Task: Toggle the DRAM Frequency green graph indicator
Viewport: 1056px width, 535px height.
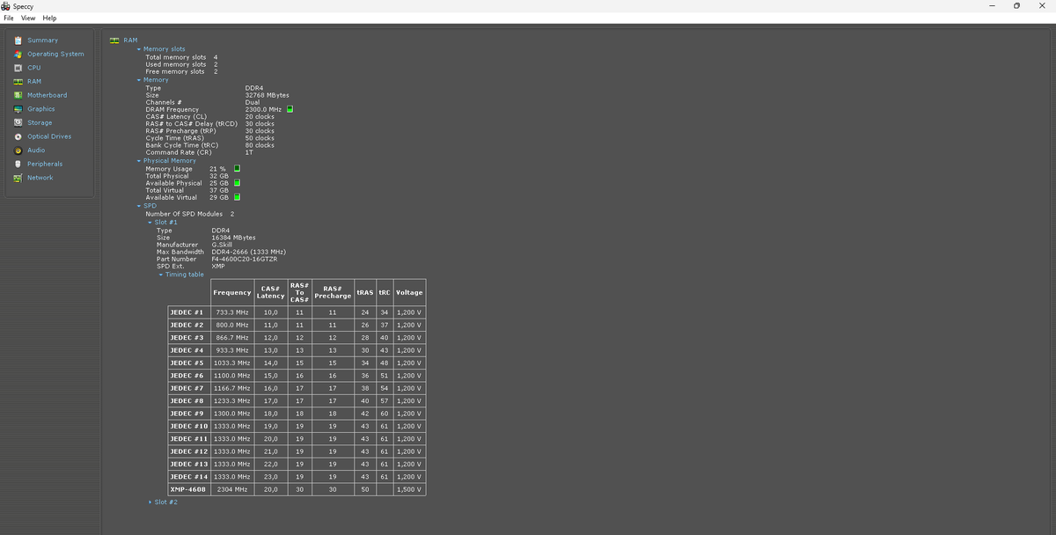Action: click(290, 109)
